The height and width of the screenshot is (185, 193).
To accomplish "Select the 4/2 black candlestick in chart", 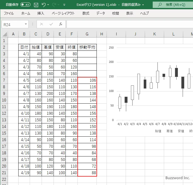I will point(126,100).
